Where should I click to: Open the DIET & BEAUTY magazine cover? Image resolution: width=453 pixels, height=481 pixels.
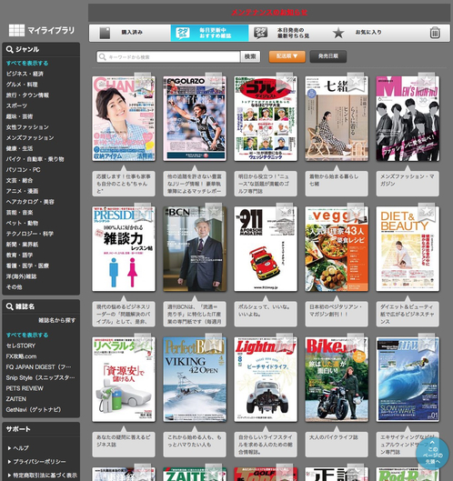[x=408, y=249]
